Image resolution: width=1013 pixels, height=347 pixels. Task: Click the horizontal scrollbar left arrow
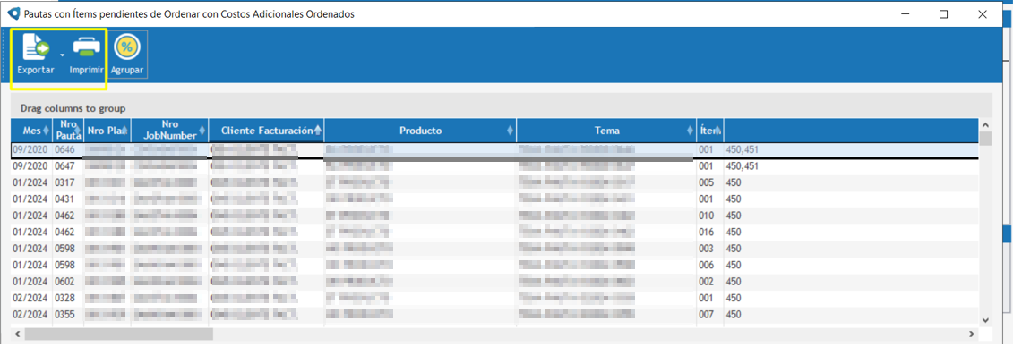(17, 334)
